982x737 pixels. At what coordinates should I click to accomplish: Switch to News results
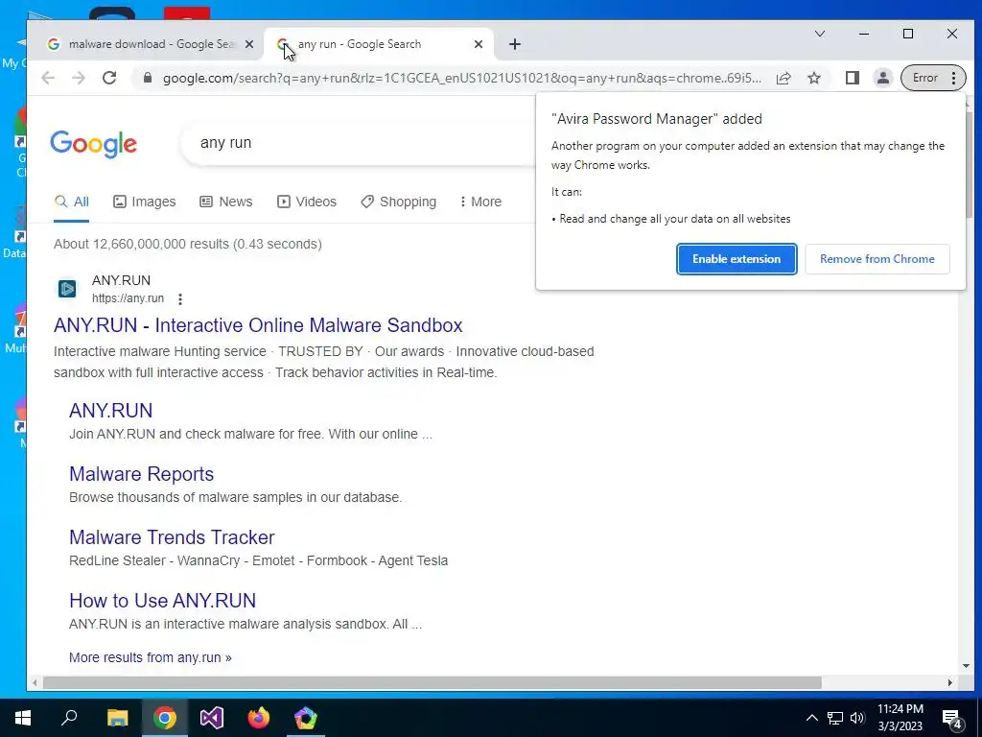[x=226, y=202]
